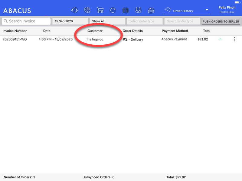Click the printer icon
Viewport: 242px width, 181px height.
click(151, 11)
